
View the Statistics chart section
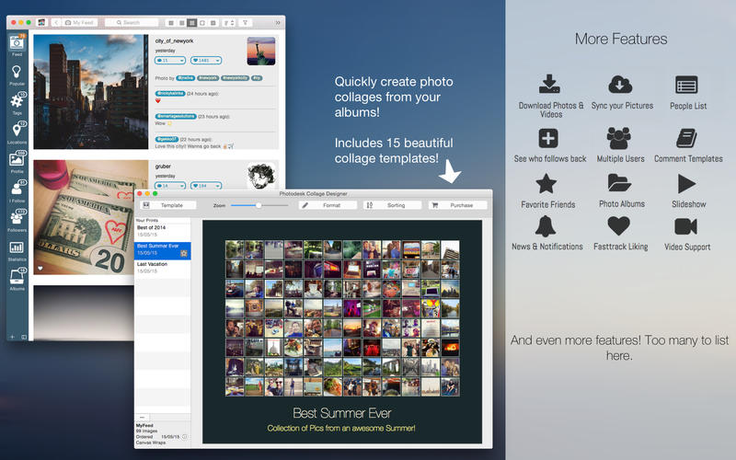[17, 250]
